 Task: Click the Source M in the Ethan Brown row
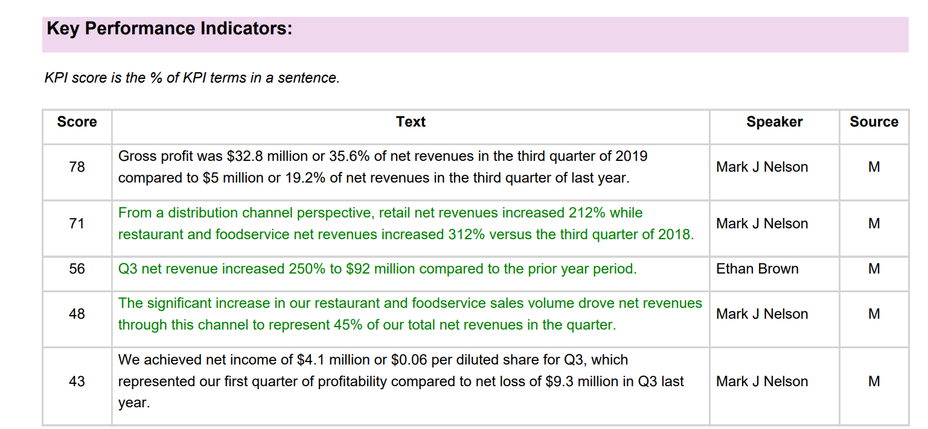(874, 269)
